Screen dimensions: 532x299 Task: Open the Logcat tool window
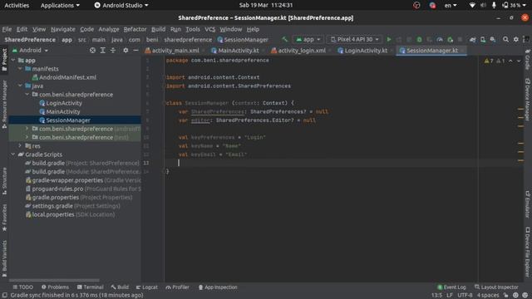(146, 287)
